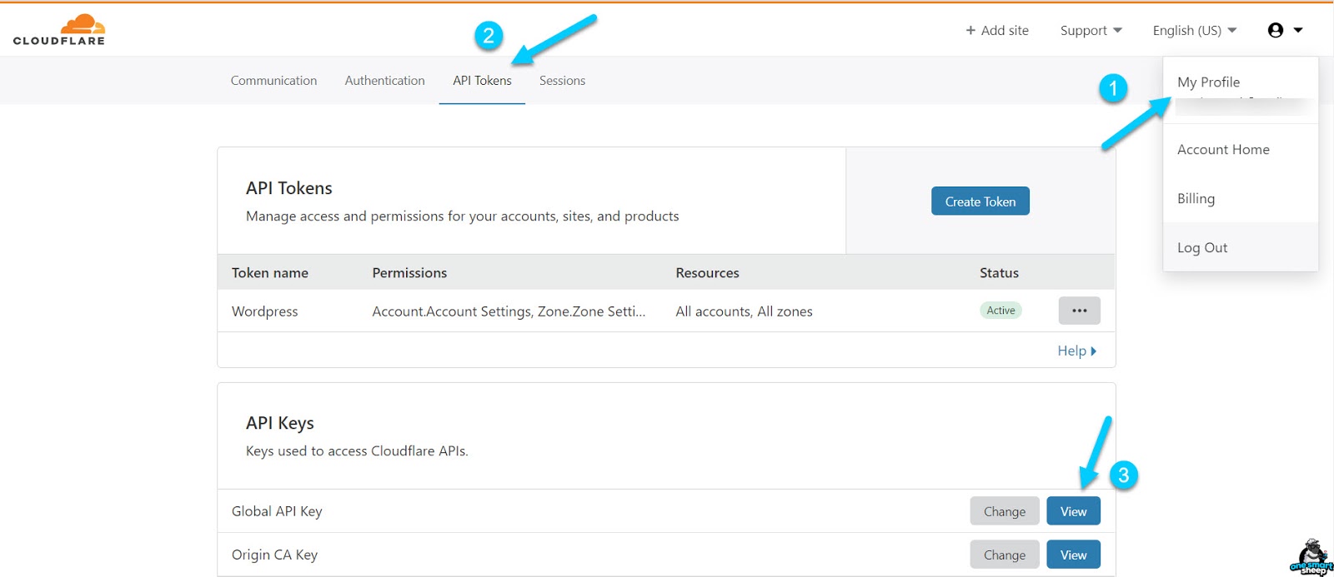This screenshot has width=1334, height=577.
Task: Click the Origin CA Key label
Action: [274, 555]
